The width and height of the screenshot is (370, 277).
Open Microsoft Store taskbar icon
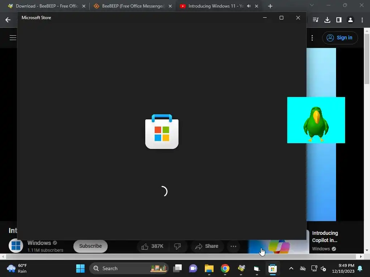[272, 268]
